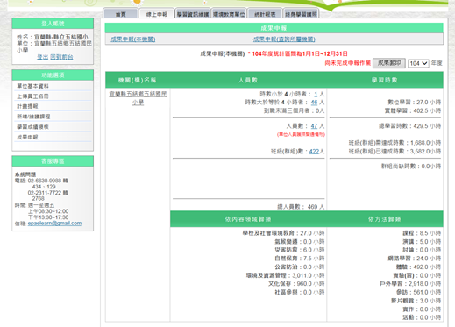Click the 體驗 492.0 小時 row

[418, 267]
